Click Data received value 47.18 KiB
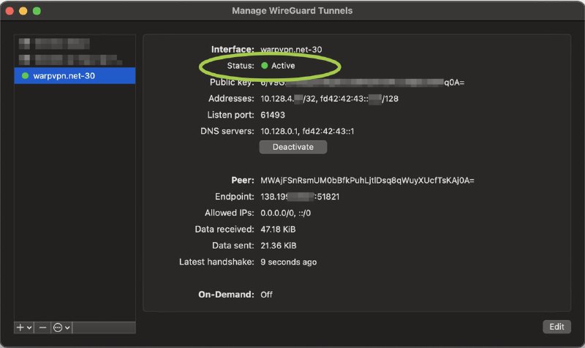 278,230
